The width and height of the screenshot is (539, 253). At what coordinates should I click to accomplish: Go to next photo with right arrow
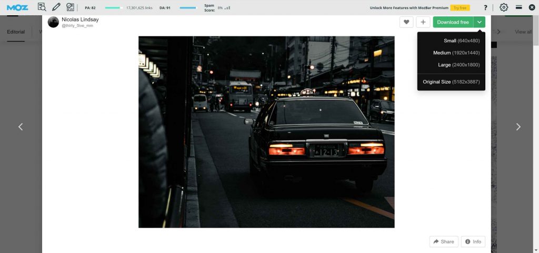(518, 127)
